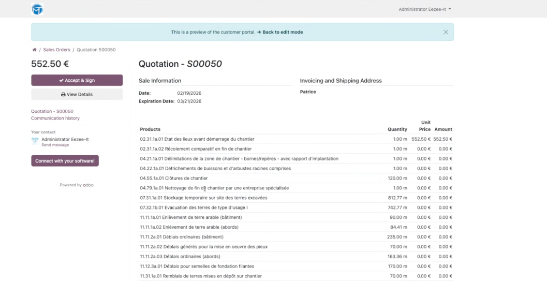The image size is (547, 282).
Task: Click the Products column header
Action: [150, 129]
